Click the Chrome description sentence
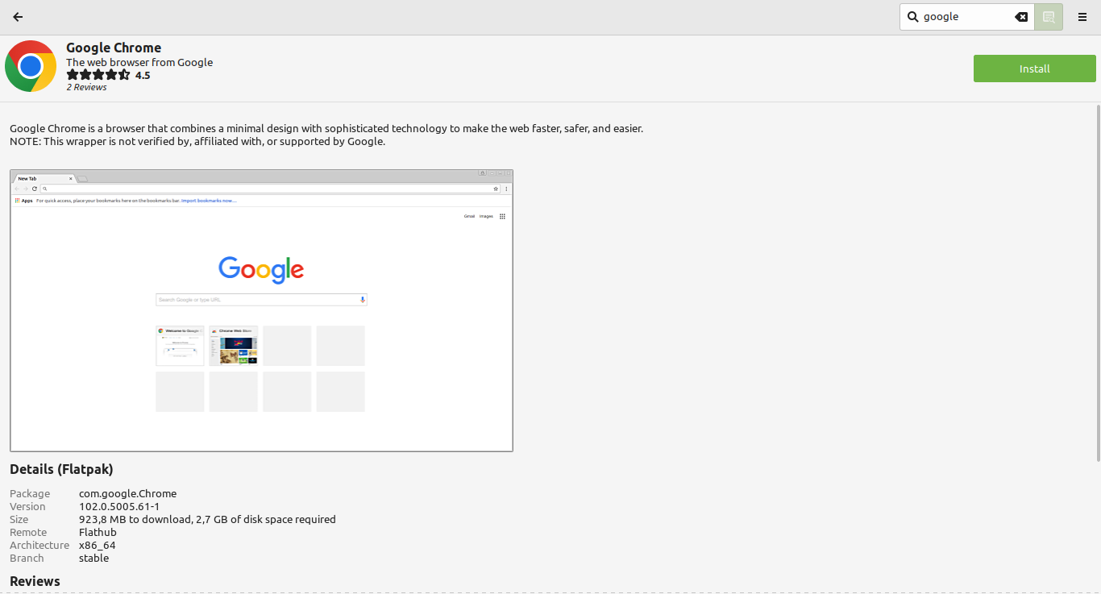This screenshot has height=594, width=1101. (326, 128)
